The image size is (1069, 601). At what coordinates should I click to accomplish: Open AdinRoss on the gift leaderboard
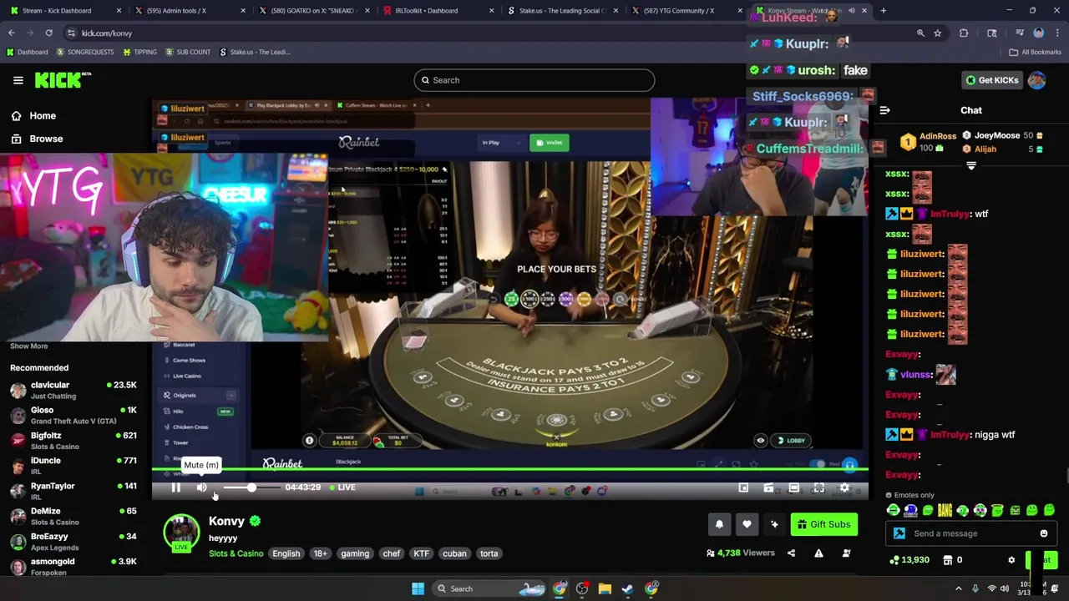point(929,142)
